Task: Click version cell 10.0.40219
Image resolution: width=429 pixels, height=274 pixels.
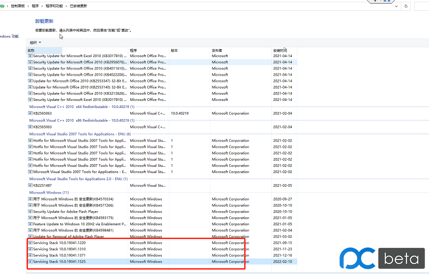Action: pos(179,113)
